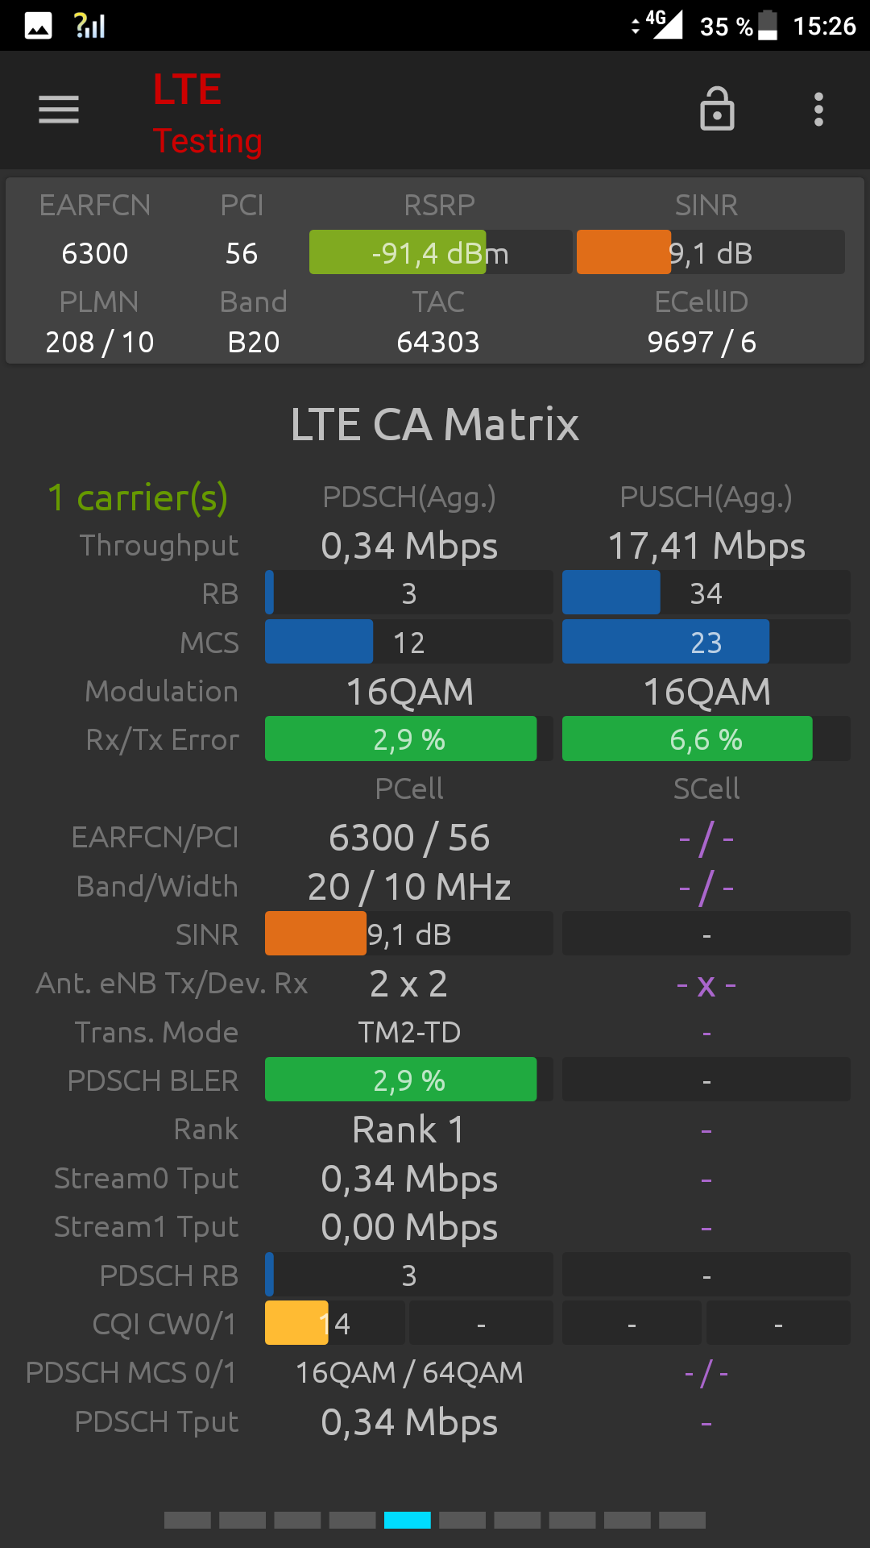Select the highlighted cyan page indicator
This screenshot has height=1548, width=870.
tap(408, 1520)
